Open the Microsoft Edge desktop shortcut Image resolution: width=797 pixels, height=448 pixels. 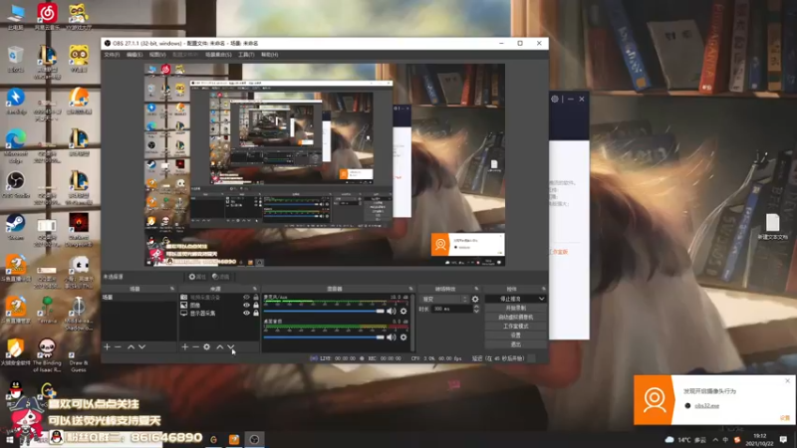15,144
